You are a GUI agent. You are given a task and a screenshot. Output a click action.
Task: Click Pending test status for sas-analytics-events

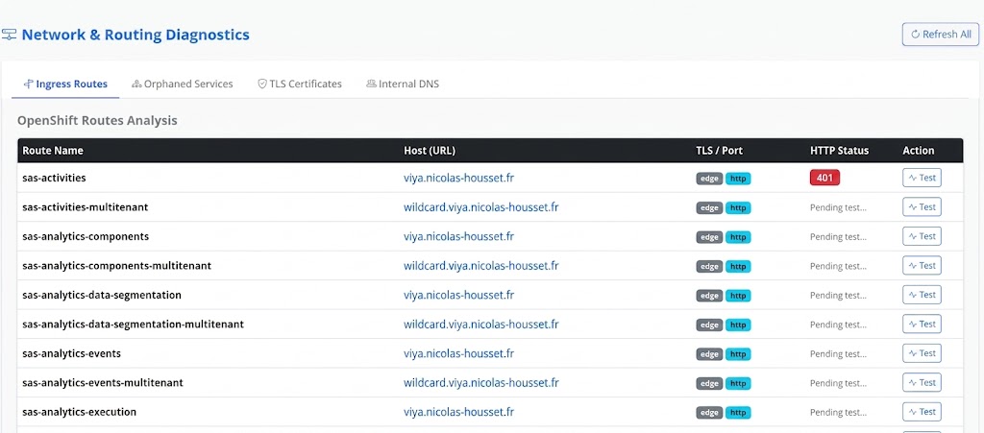[838, 354]
